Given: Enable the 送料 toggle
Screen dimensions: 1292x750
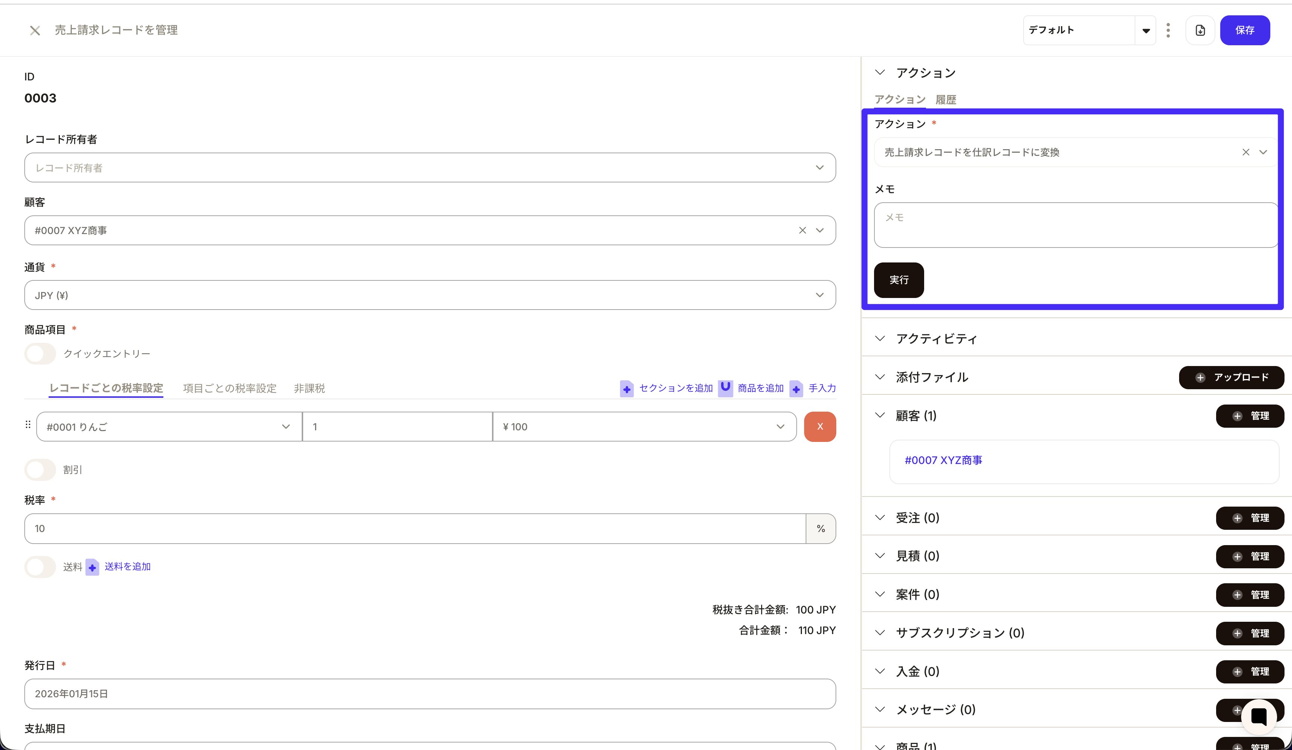Looking at the screenshot, I should (40, 567).
